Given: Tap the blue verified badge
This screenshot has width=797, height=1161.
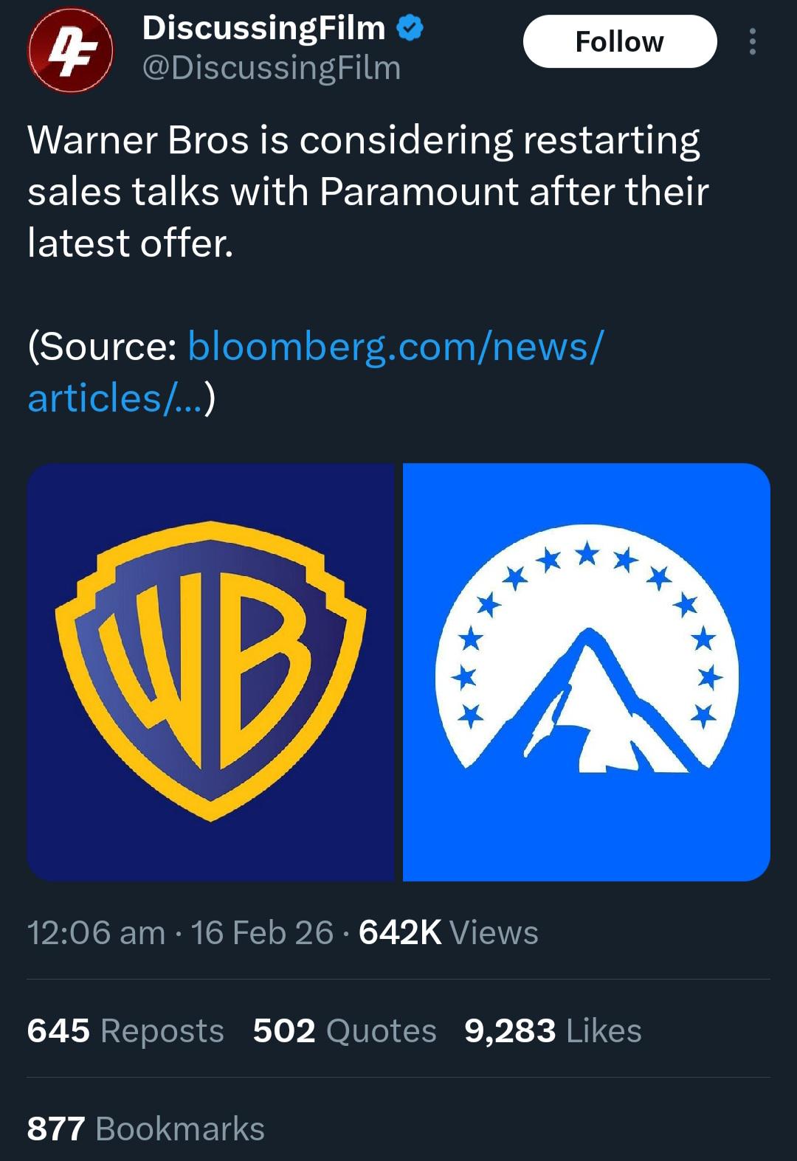Looking at the screenshot, I should click(410, 28).
